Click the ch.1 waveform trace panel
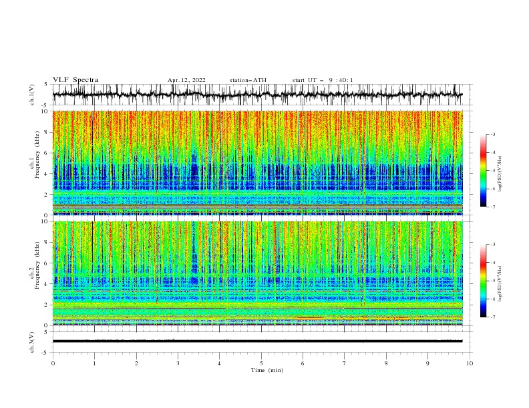This screenshot has height=408, width=529. 262,95
